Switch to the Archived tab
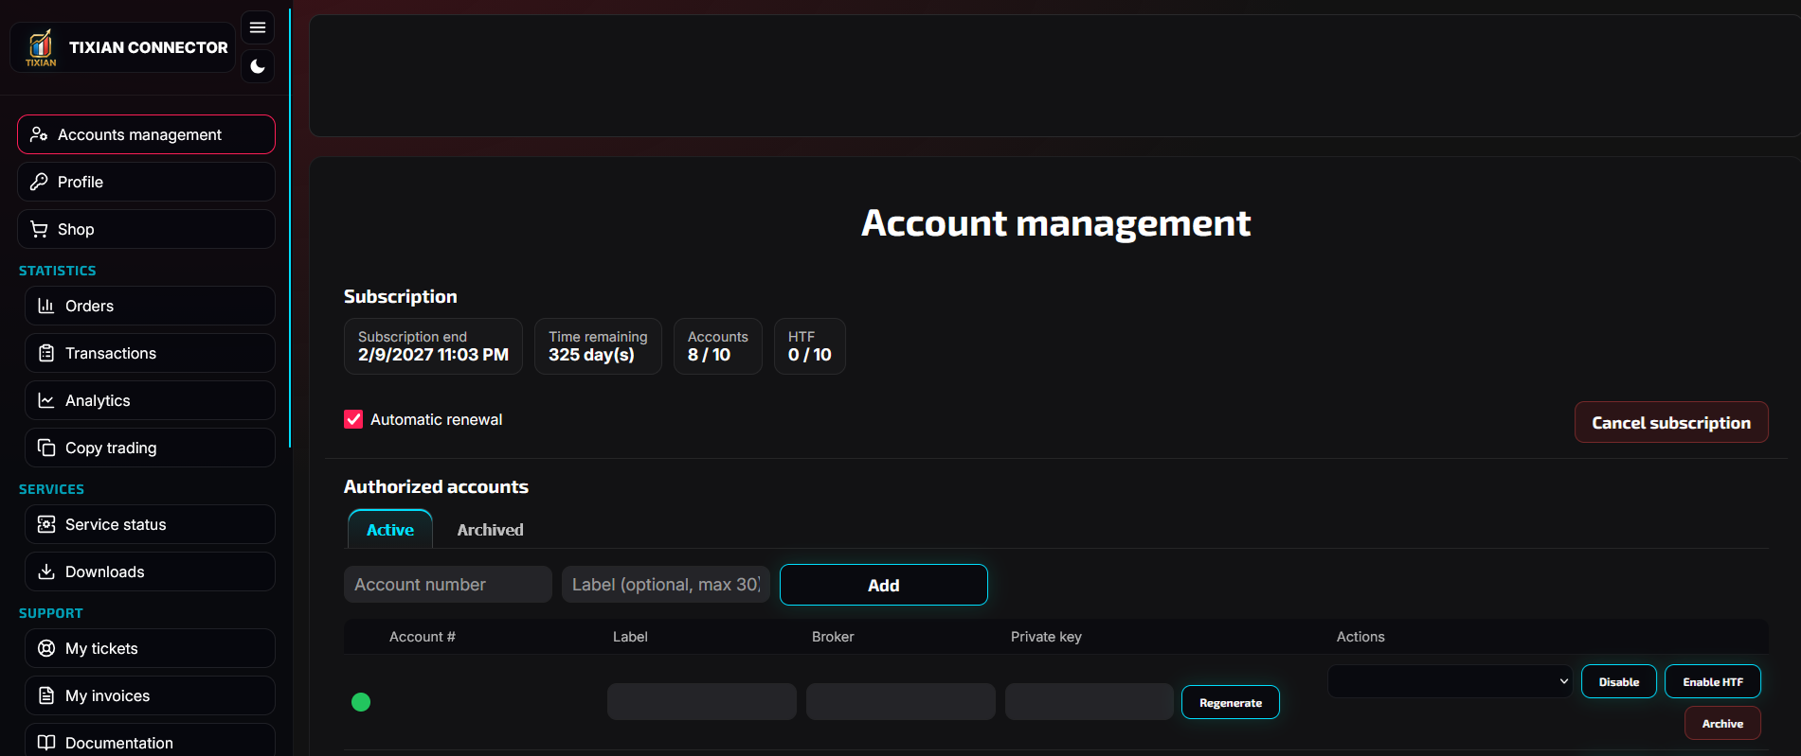Viewport: 1801px width, 756px height. tap(490, 530)
